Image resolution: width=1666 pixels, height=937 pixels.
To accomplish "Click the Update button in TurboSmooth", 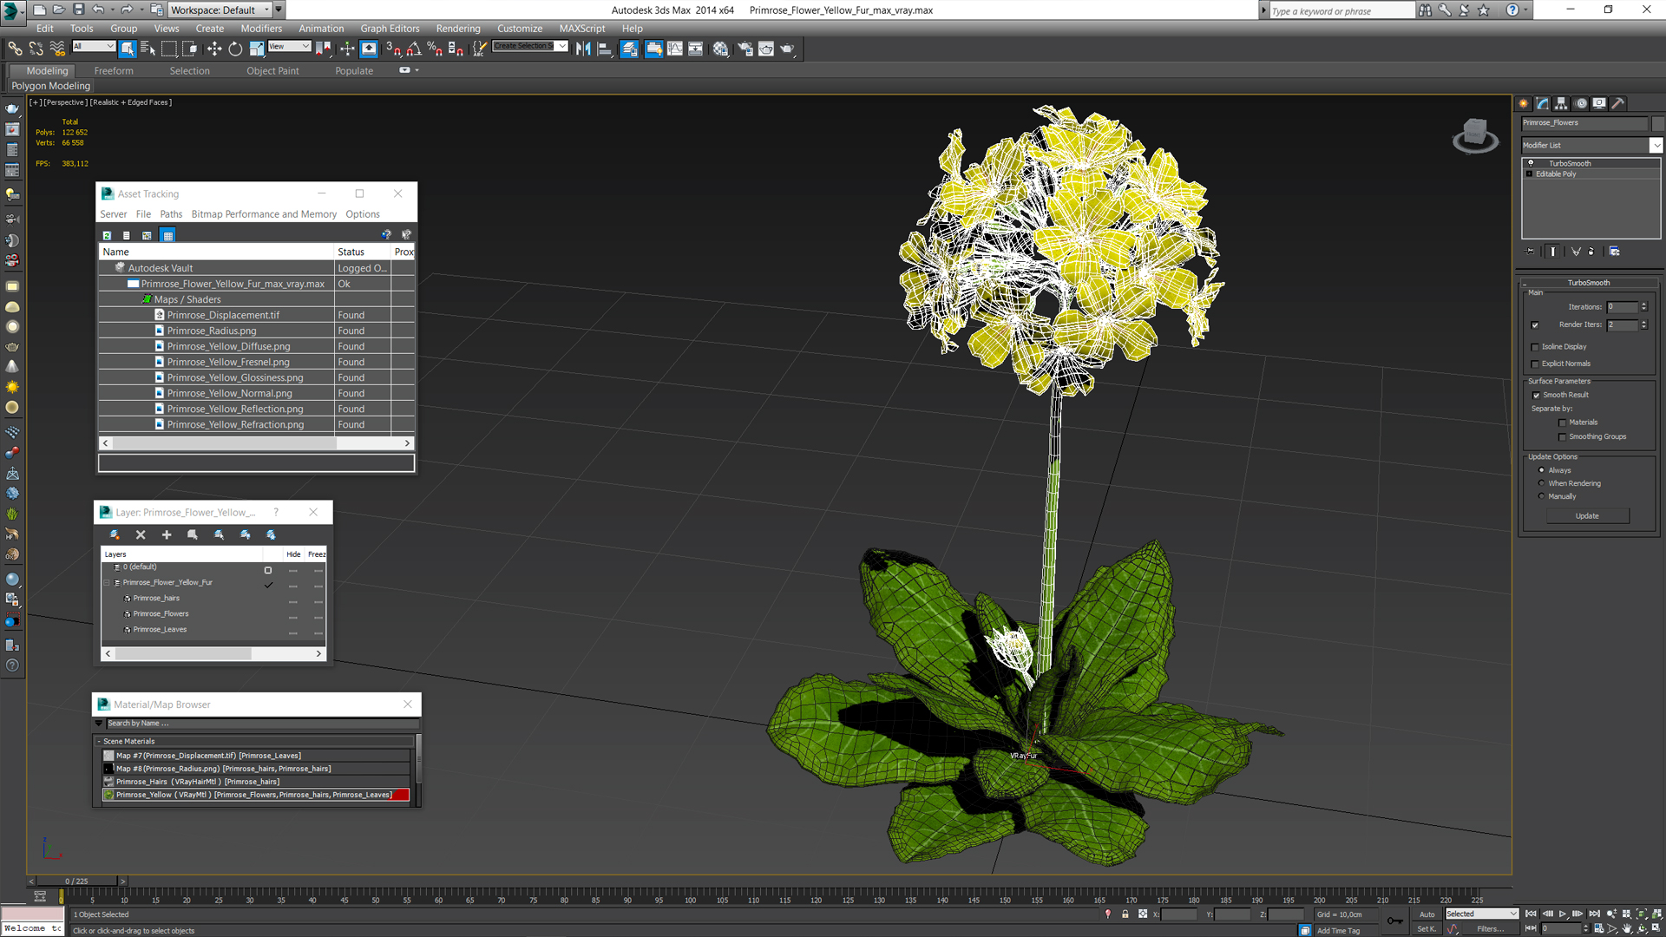I will (x=1587, y=516).
